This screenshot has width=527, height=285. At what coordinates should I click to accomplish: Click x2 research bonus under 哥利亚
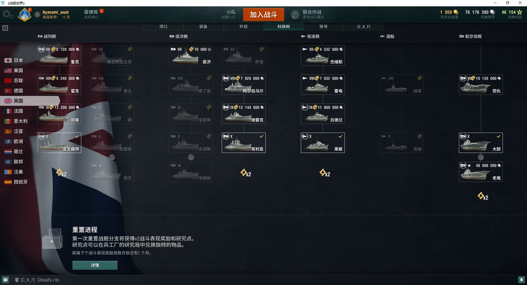246,173
